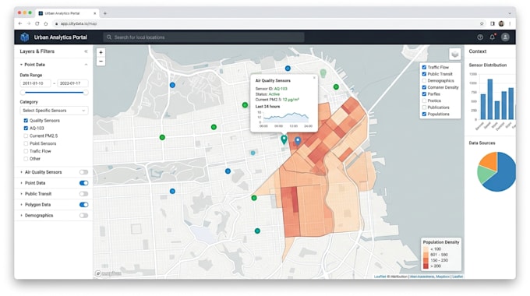
Task: Click the blue location pin marker
Action: click(x=298, y=141)
